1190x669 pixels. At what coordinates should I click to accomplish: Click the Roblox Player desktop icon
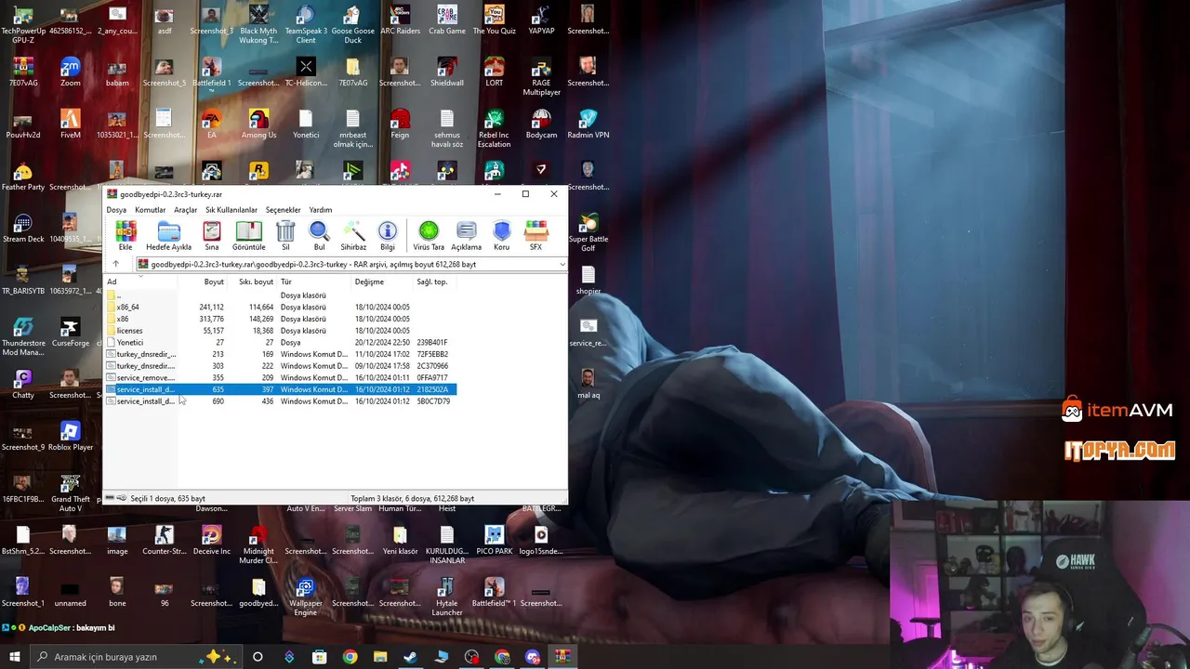pyautogui.click(x=70, y=437)
